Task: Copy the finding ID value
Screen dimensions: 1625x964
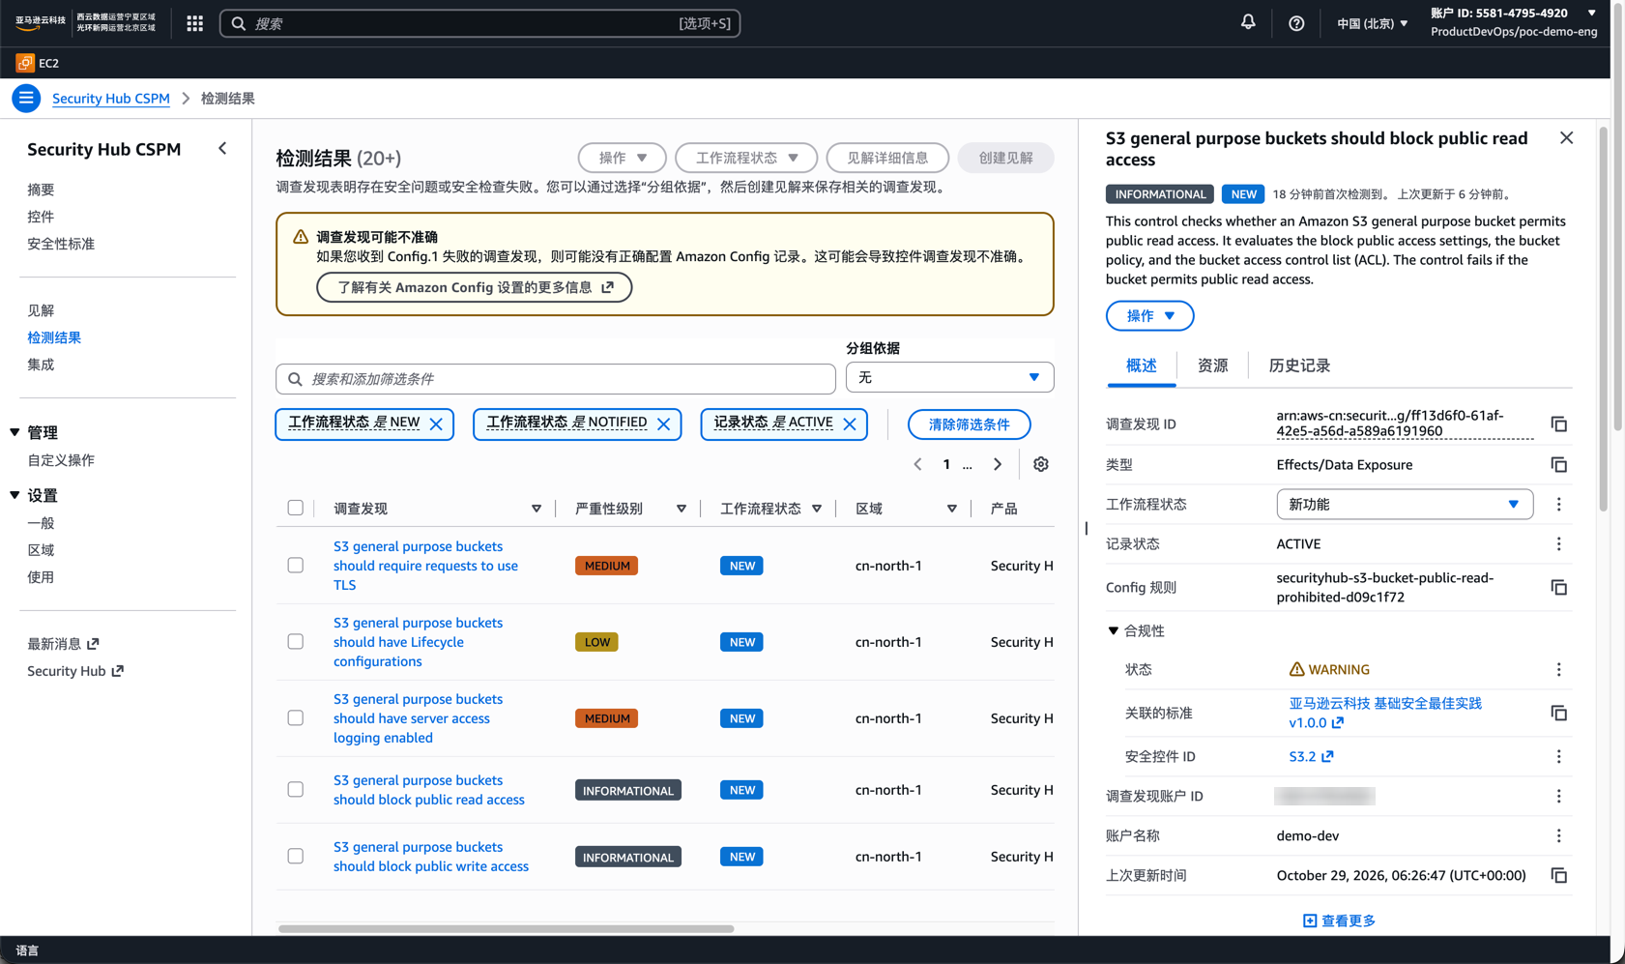Action: 1559,424
